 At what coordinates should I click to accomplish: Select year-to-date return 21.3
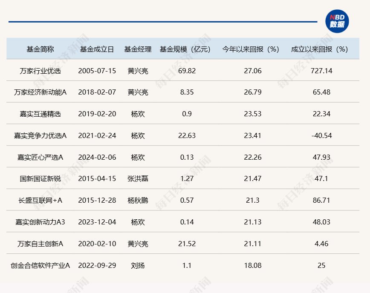[x=253, y=200]
